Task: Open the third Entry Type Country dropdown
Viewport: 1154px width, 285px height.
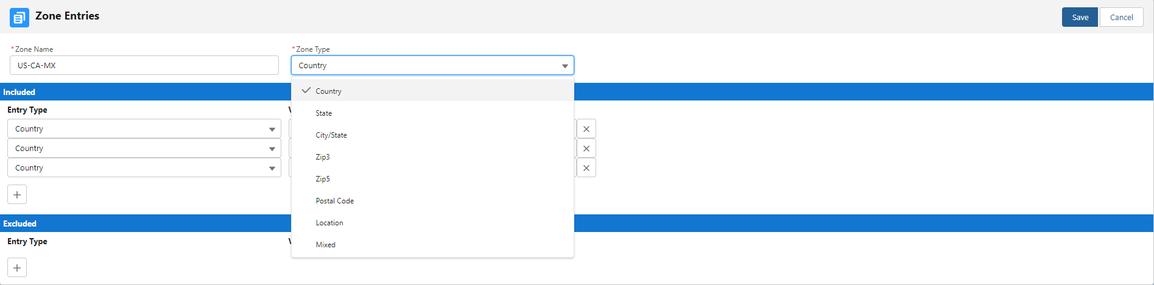Action: [x=144, y=168]
